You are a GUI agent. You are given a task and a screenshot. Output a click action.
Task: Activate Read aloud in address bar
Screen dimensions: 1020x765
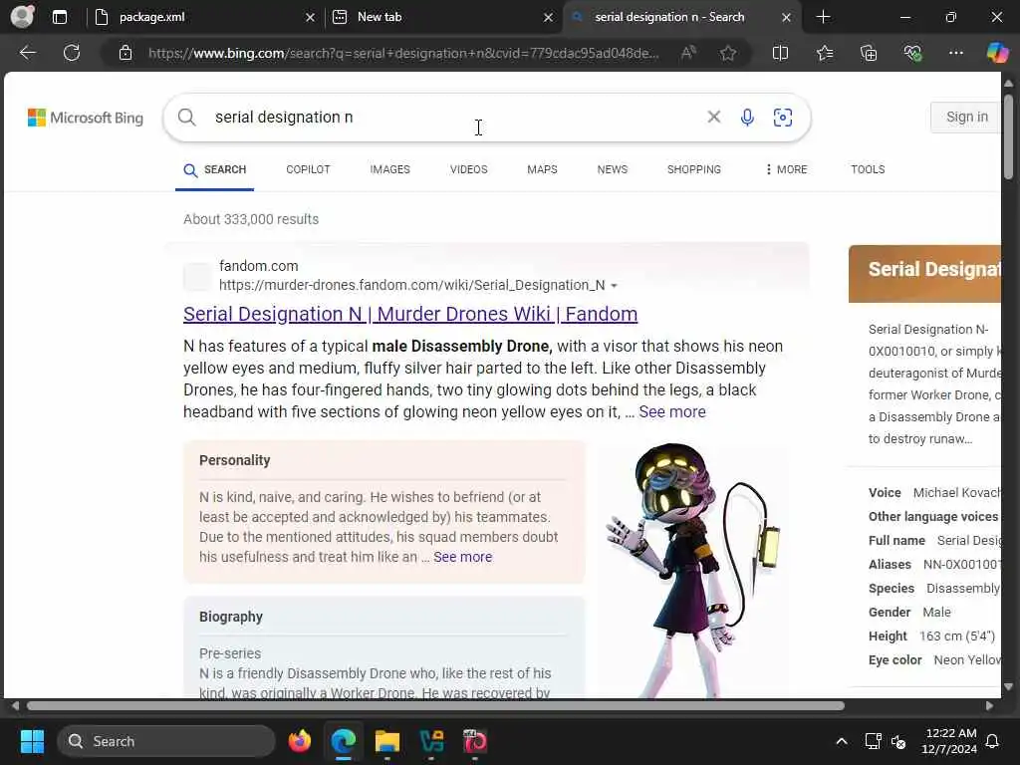pos(688,53)
